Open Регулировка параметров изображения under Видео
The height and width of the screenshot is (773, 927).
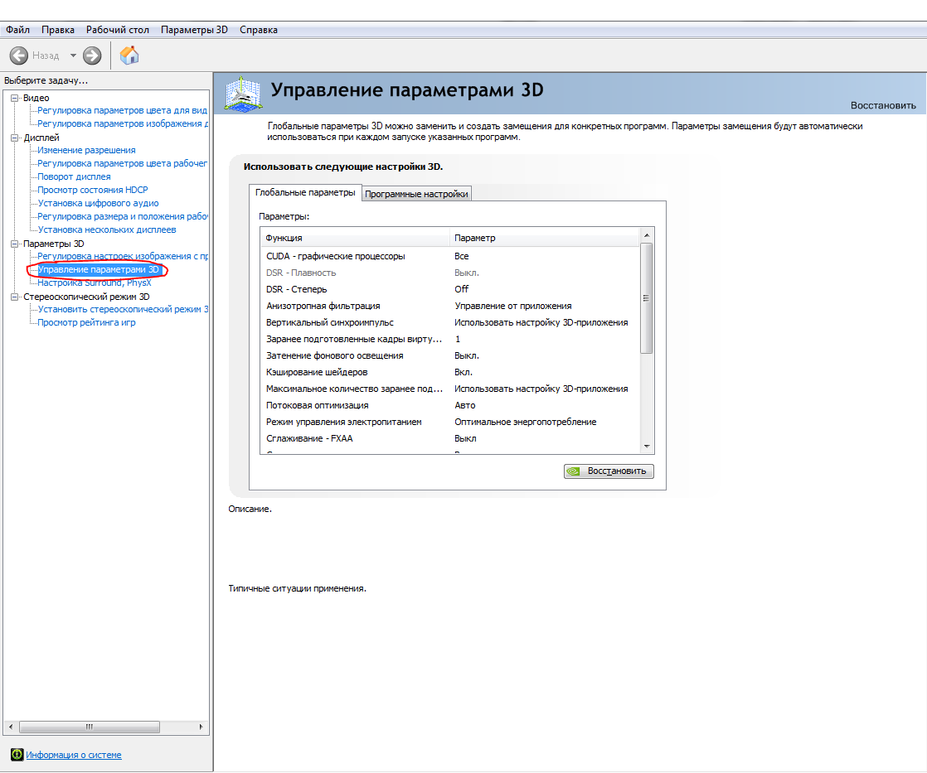click(123, 123)
